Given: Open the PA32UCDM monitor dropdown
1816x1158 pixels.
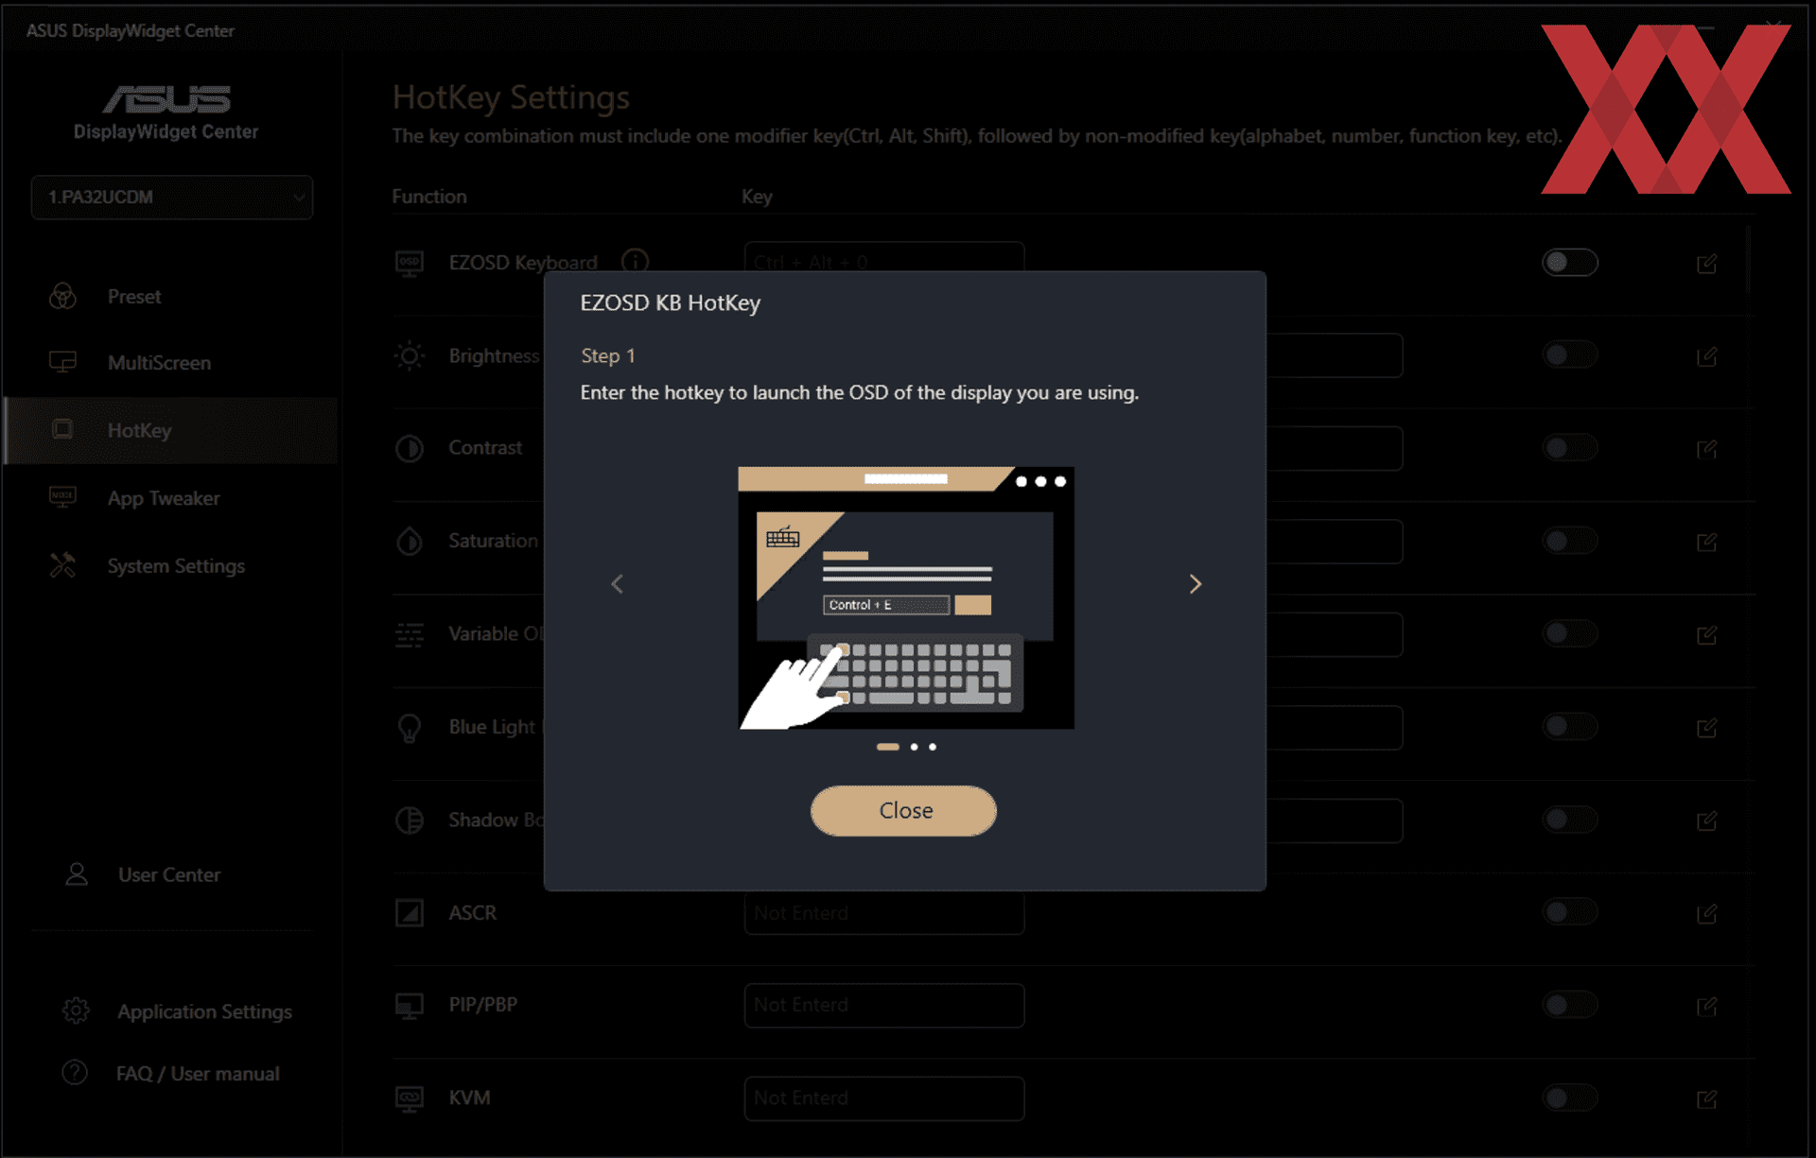Looking at the screenshot, I should click(171, 198).
